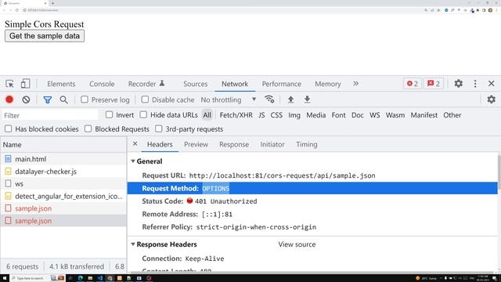Enable Preserve log checkbox
Screen dimensions: 501x282
click(x=85, y=99)
